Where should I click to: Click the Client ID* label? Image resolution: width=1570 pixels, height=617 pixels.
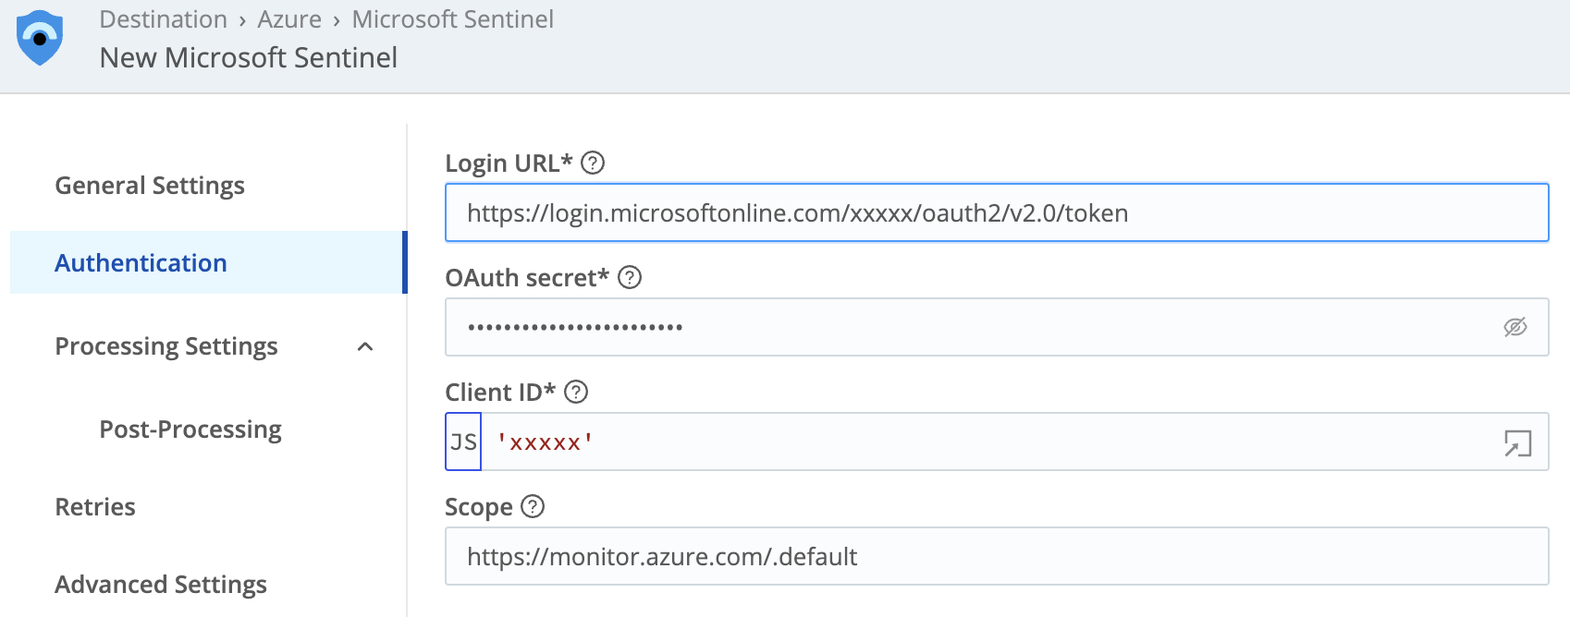500,392
